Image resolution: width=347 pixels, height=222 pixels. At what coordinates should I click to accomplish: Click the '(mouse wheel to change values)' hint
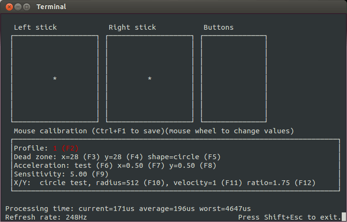tap(230, 131)
